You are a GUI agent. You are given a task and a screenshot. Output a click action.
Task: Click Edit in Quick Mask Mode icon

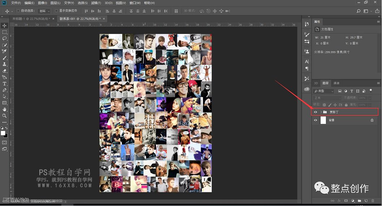[x=4, y=143]
